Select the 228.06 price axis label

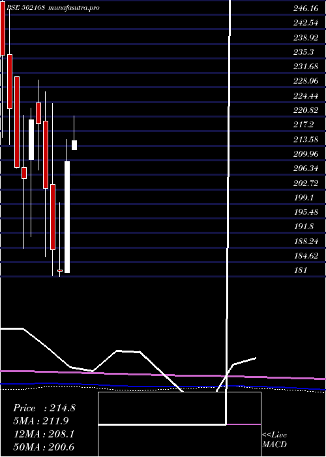[x=306, y=81]
